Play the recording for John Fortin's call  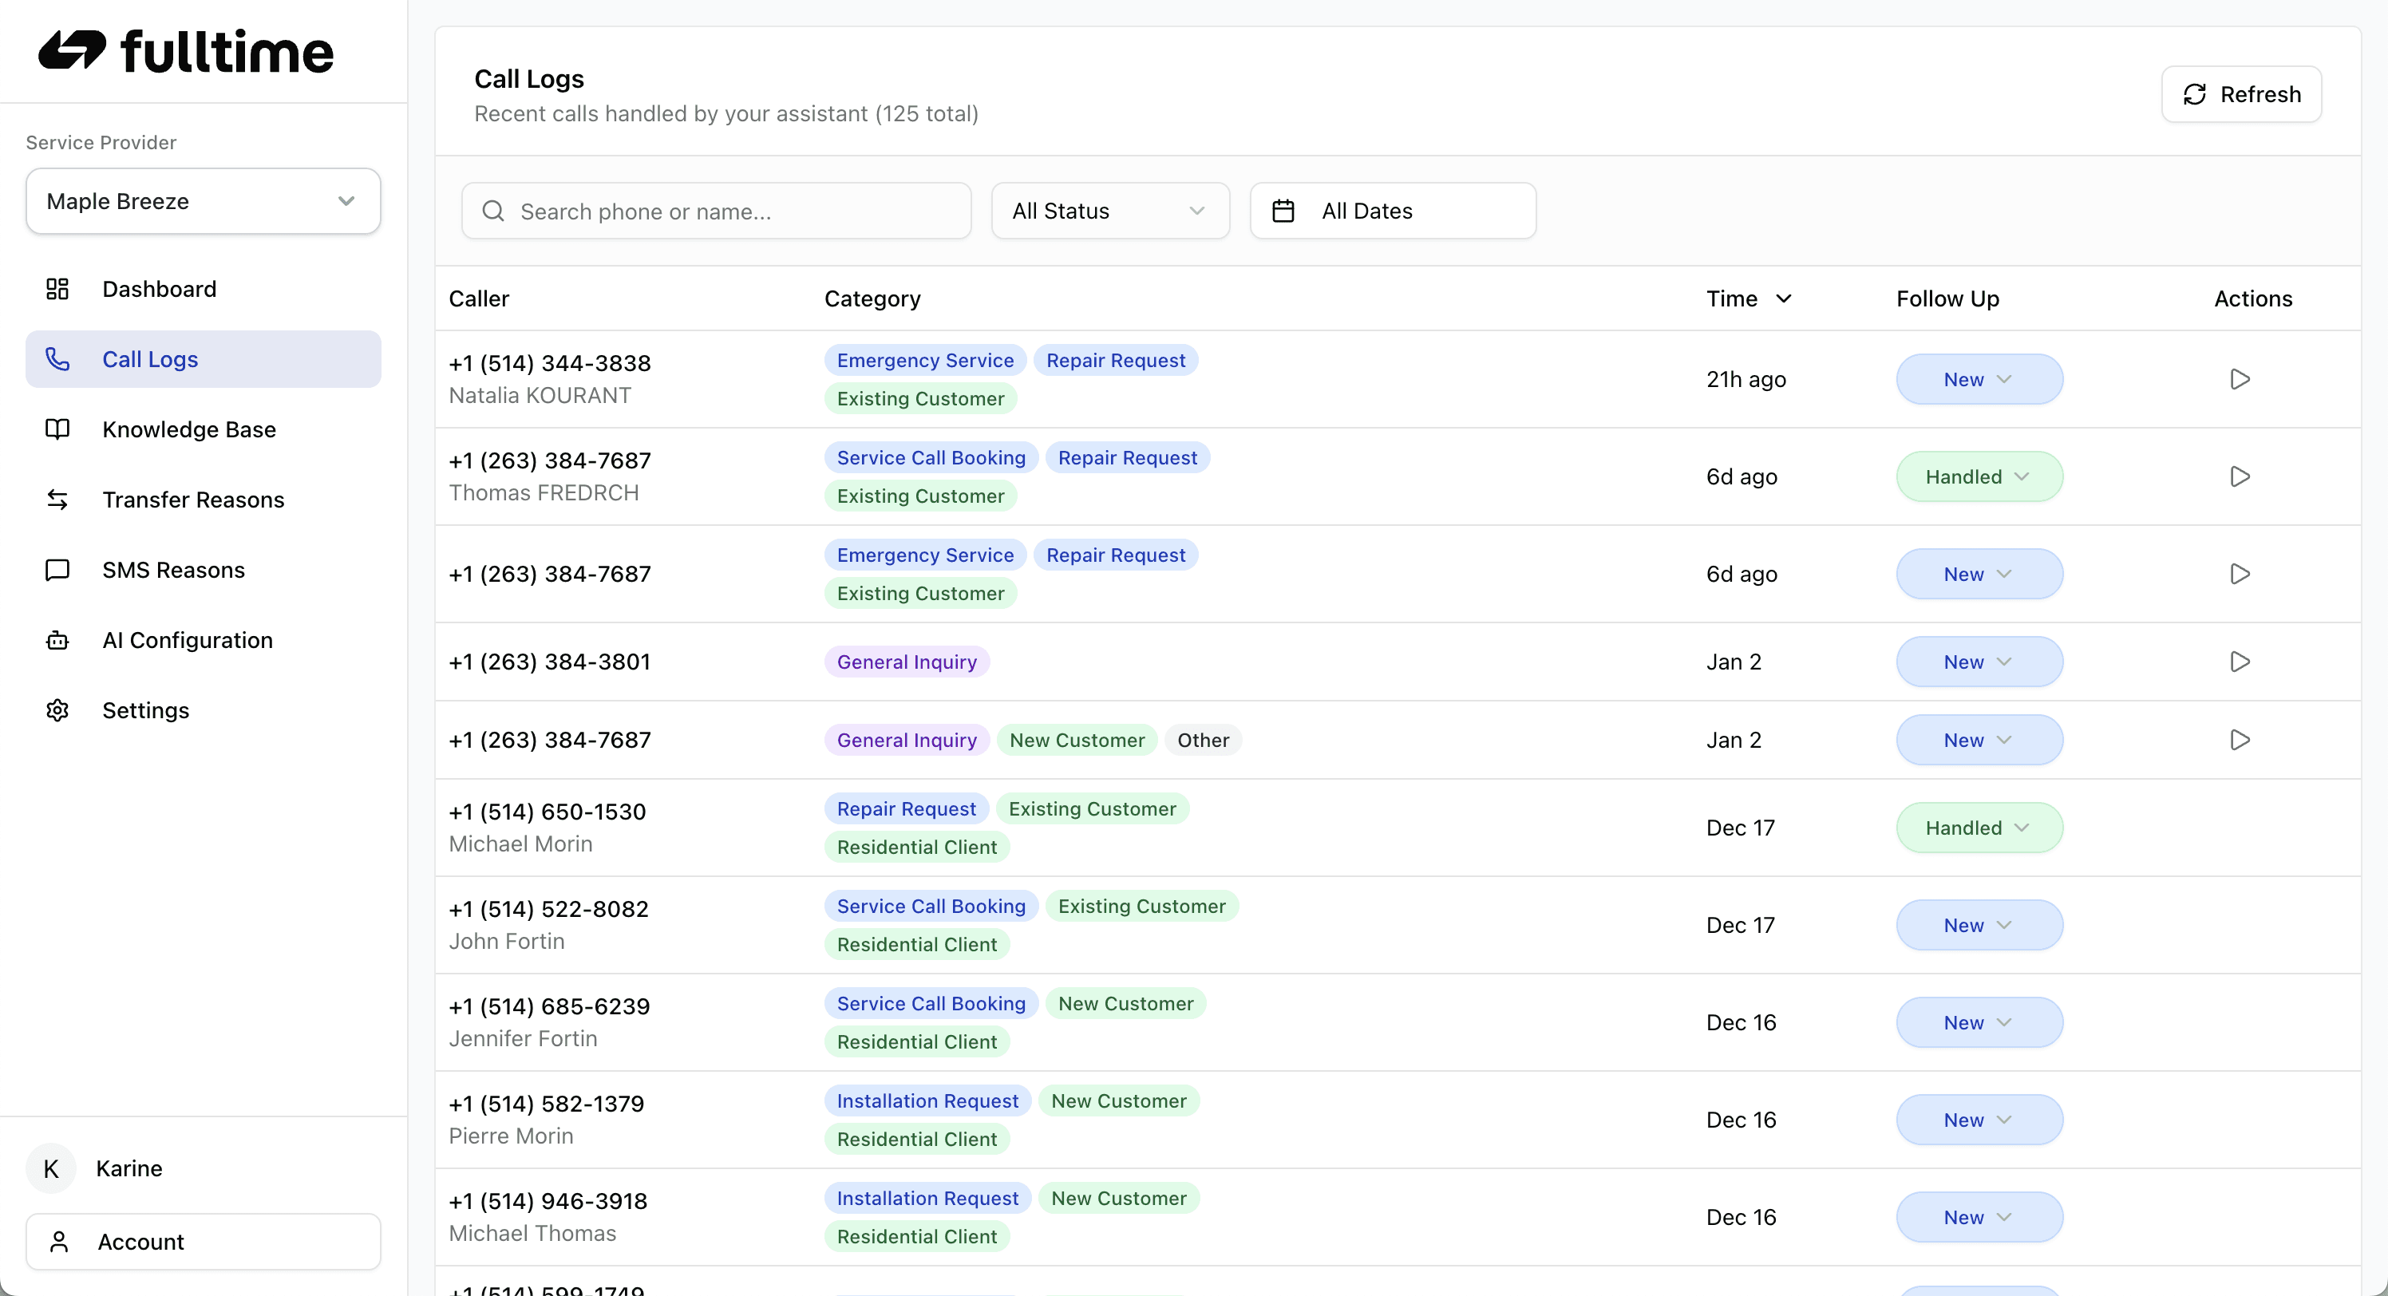click(x=2240, y=924)
